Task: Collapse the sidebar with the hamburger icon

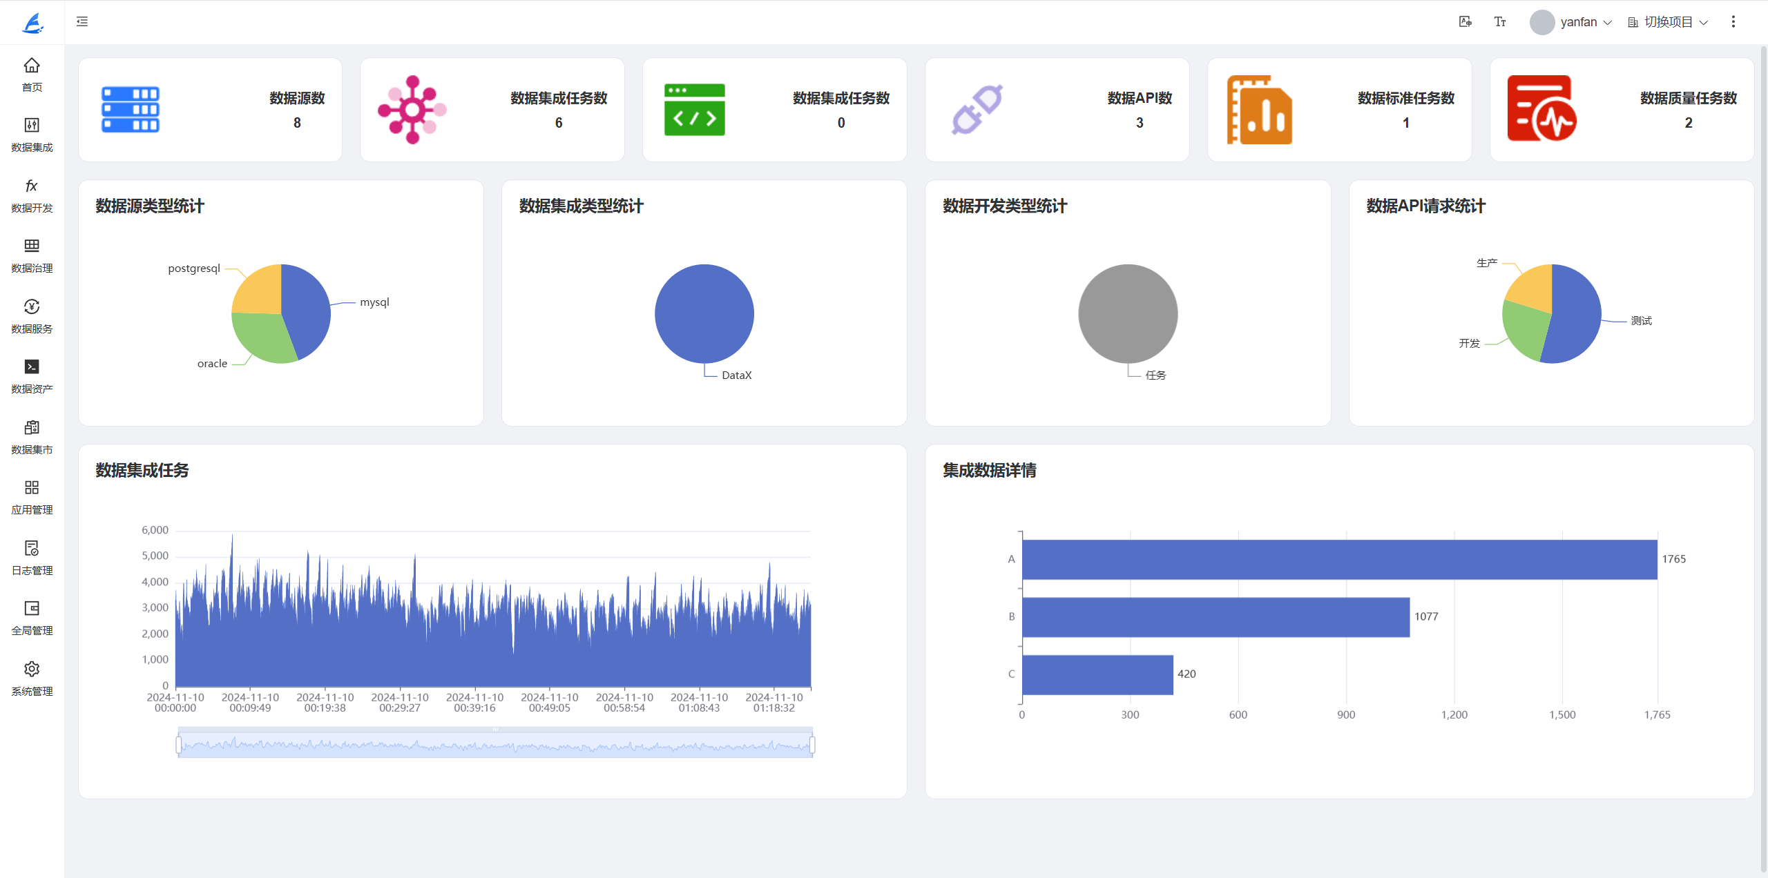Action: (82, 21)
